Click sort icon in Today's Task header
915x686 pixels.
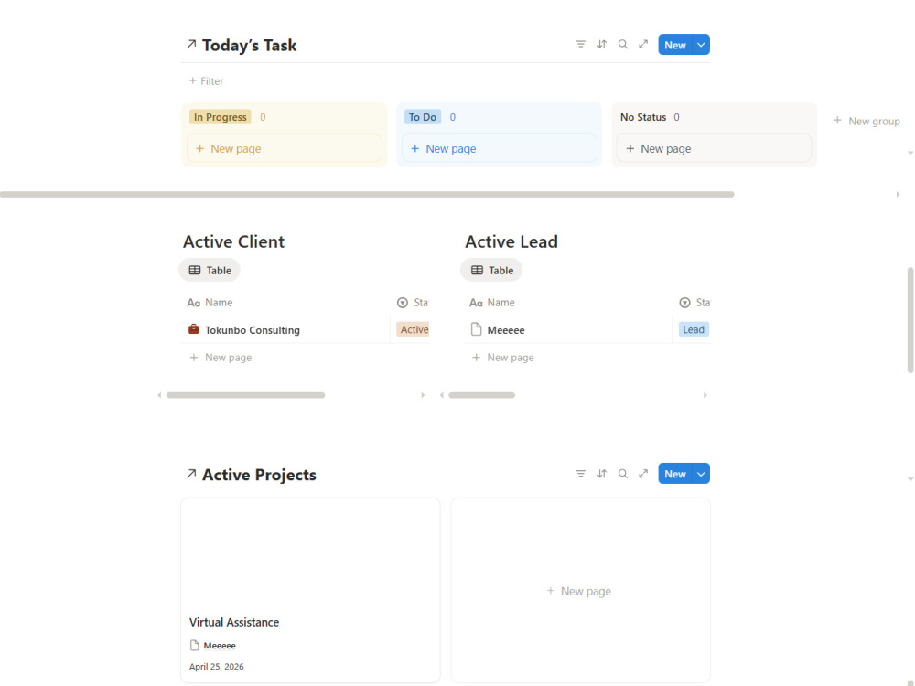602,44
